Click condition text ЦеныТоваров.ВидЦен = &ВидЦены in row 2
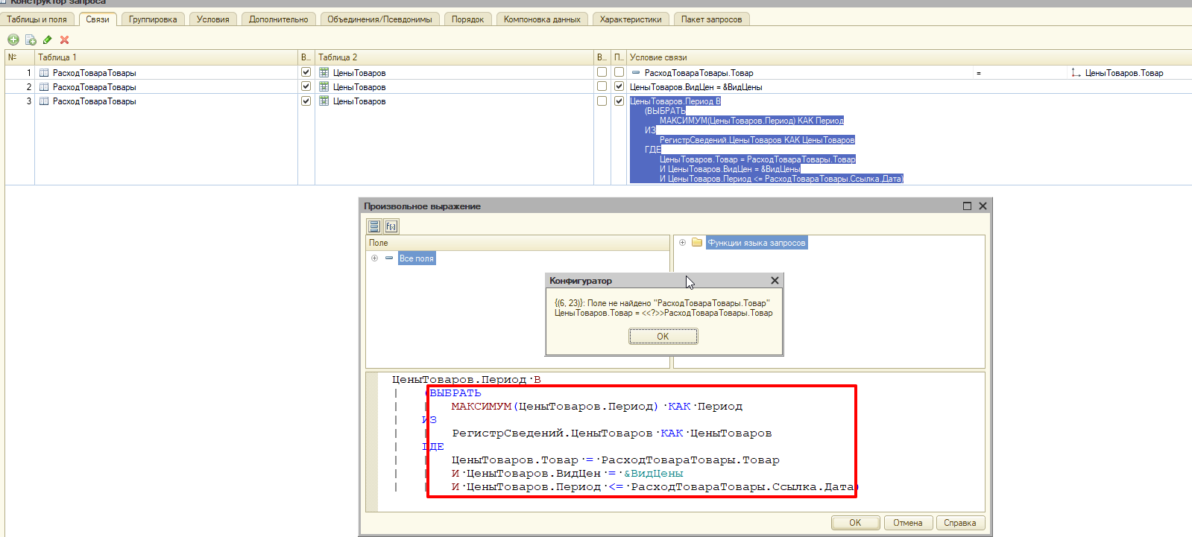The image size is (1192, 537). pos(696,87)
